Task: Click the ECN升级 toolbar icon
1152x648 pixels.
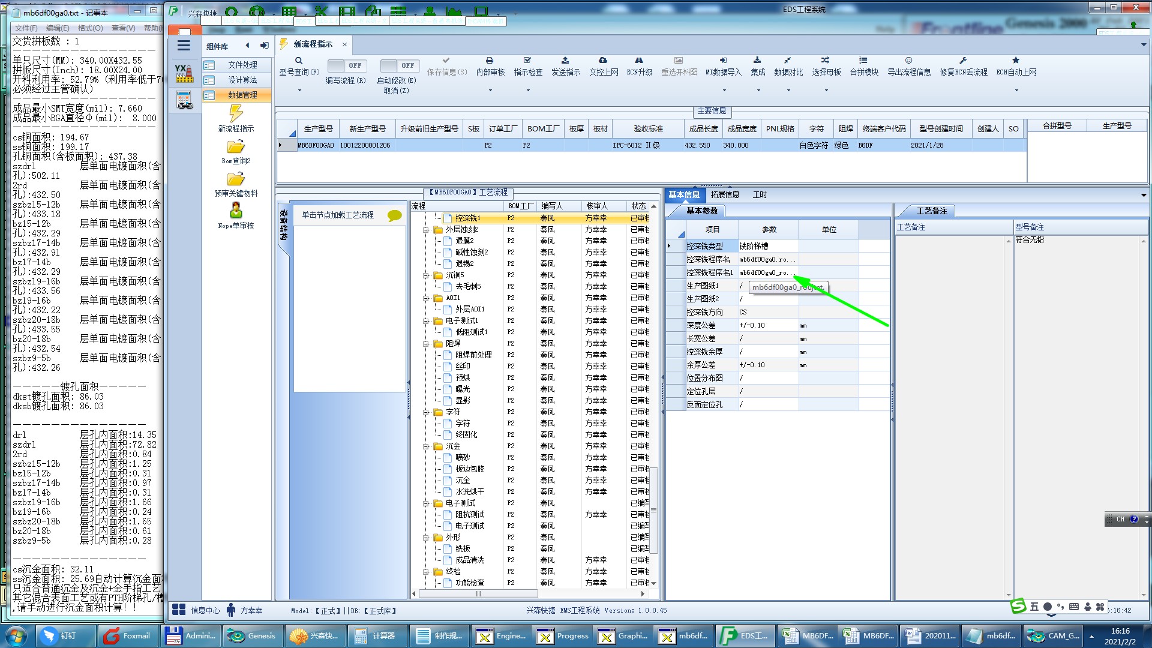Action: coord(638,61)
